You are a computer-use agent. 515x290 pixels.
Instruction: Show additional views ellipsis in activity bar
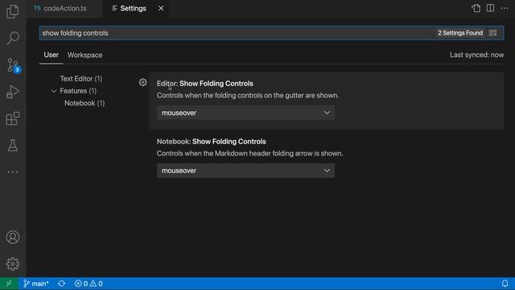pos(13,172)
